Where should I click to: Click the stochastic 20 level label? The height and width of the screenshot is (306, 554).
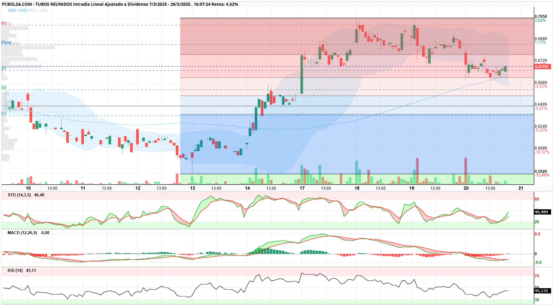tap(537, 222)
